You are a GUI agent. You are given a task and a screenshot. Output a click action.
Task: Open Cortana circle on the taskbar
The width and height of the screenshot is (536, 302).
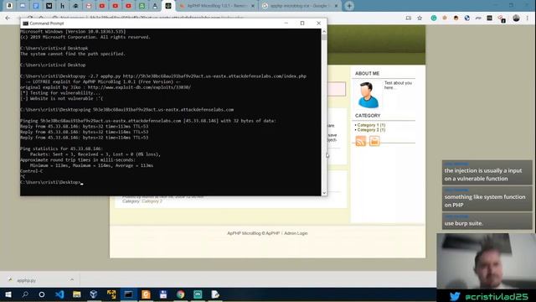pyautogui.click(x=42, y=294)
